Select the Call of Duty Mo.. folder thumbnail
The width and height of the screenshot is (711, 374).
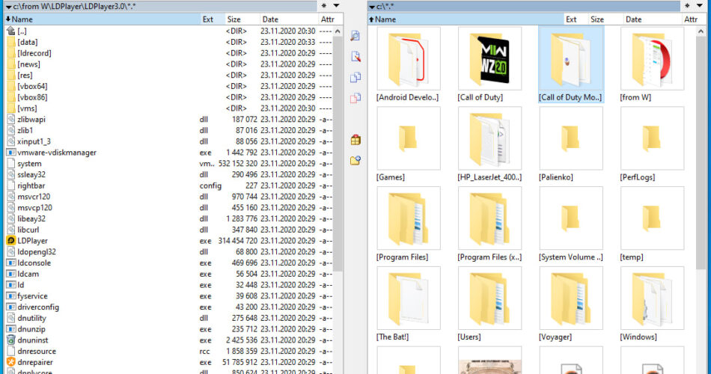pyautogui.click(x=571, y=58)
